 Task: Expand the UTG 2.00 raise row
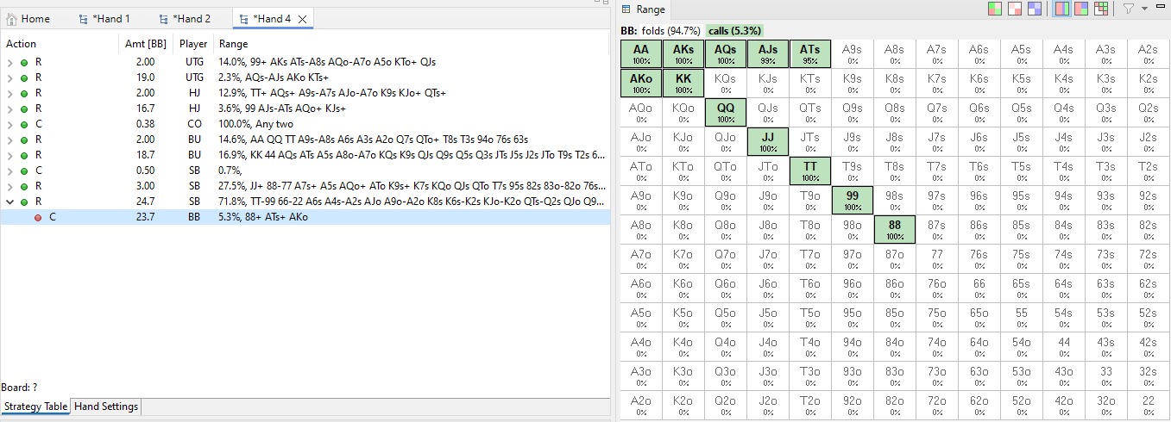[10, 62]
